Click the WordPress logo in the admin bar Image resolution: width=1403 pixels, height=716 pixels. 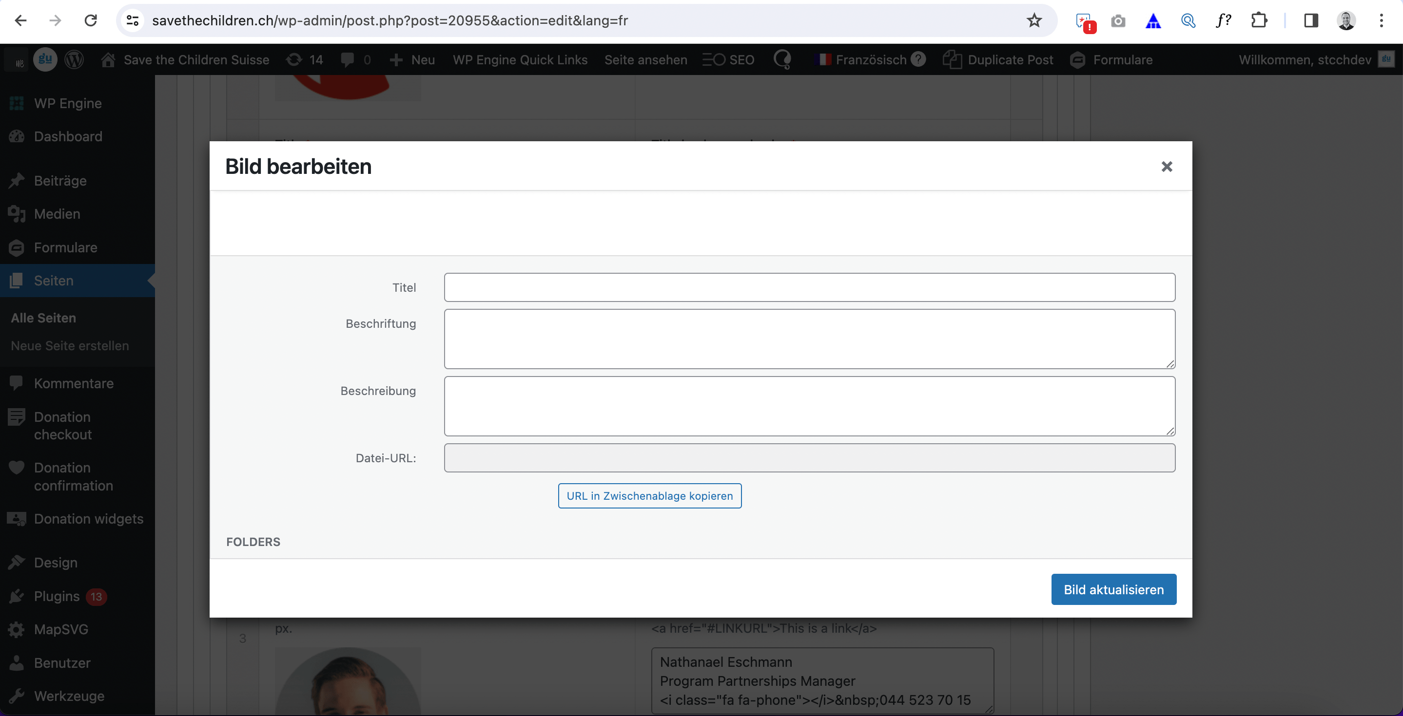[74, 59]
